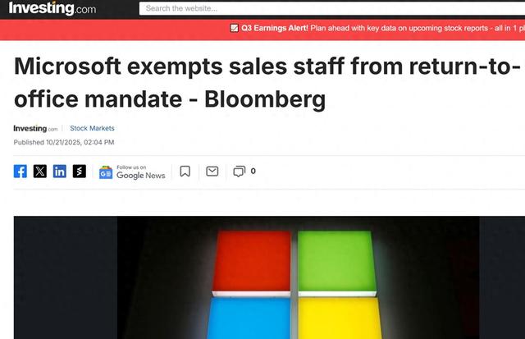Click the comment count number
Screen dimensions: 525x339
(253, 172)
